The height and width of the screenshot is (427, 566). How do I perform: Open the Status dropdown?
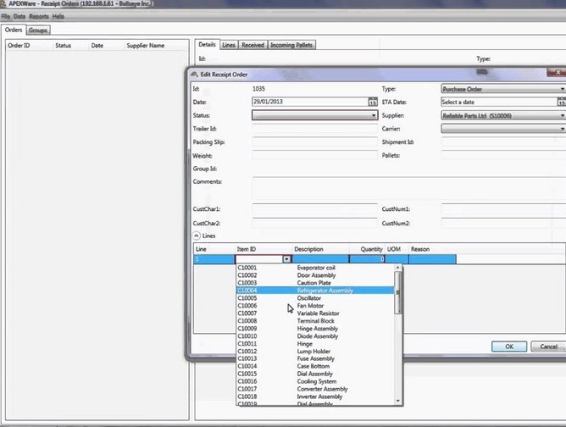pyautogui.click(x=314, y=115)
